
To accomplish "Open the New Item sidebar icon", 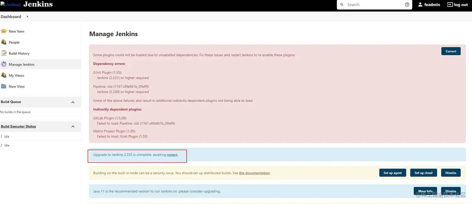I will click(4, 31).
